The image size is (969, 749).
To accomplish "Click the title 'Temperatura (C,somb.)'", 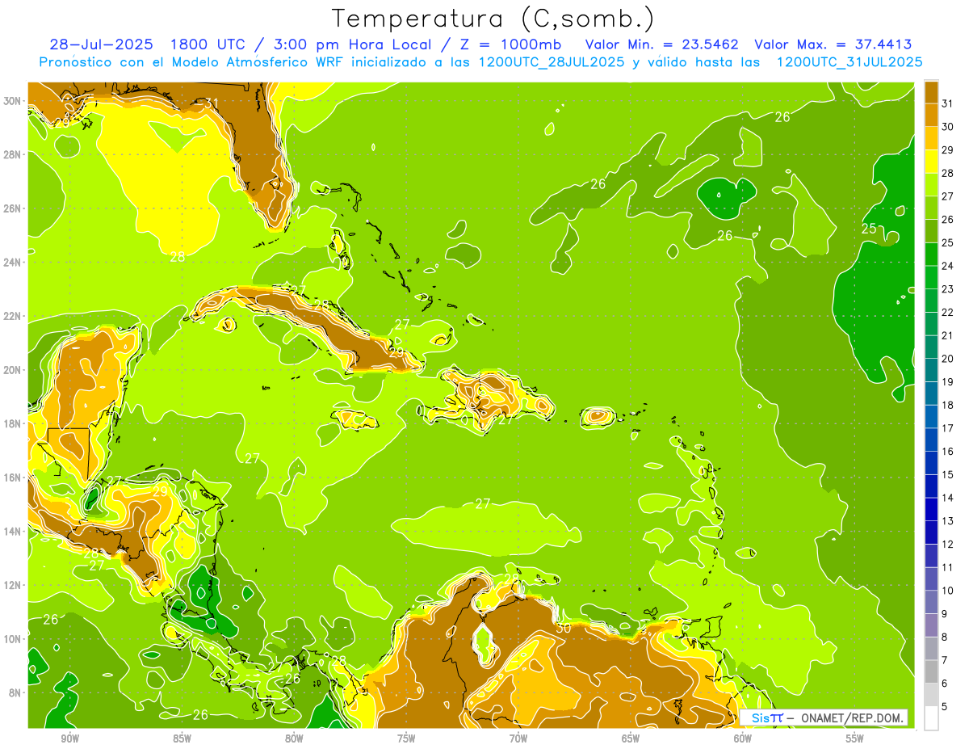I will pos(493,19).
